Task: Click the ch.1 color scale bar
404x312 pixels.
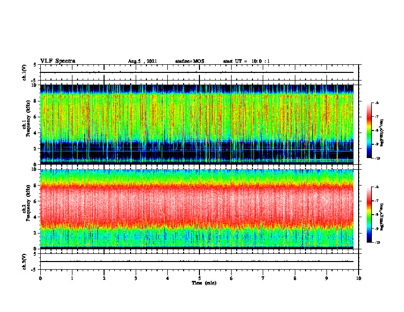Action: [369, 131]
